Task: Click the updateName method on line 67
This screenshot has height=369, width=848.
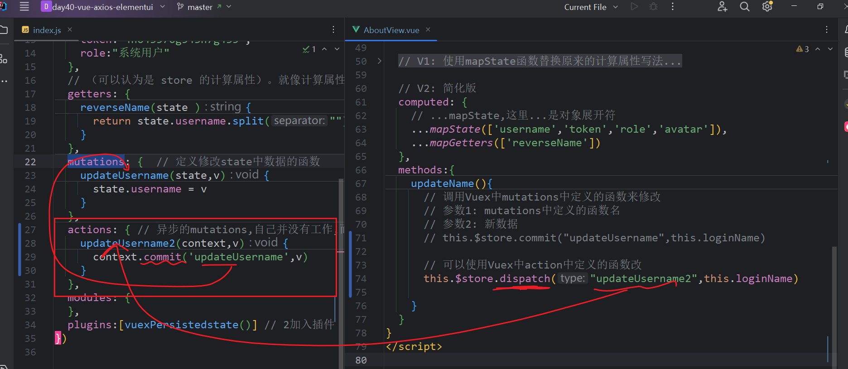Action: [x=443, y=183]
